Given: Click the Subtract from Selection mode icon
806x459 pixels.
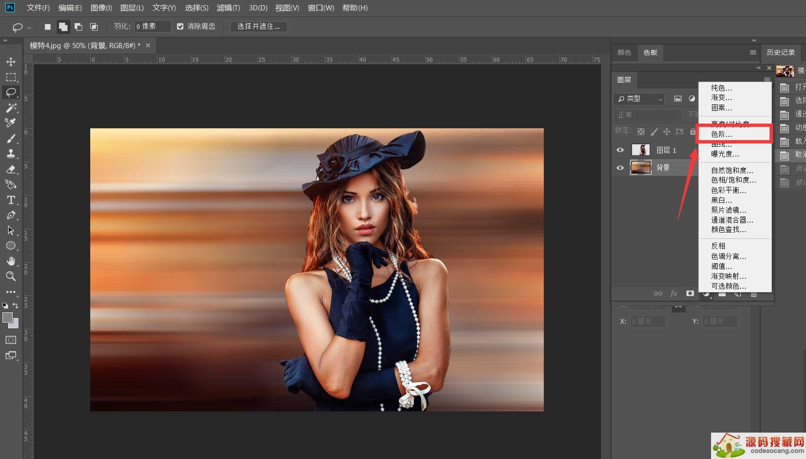Looking at the screenshot, I should (x=78, y=27).
